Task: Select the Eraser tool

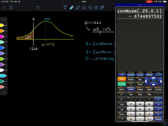Action: coord(84,8)
